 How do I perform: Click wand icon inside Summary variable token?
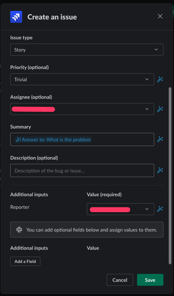click(18, 140)
